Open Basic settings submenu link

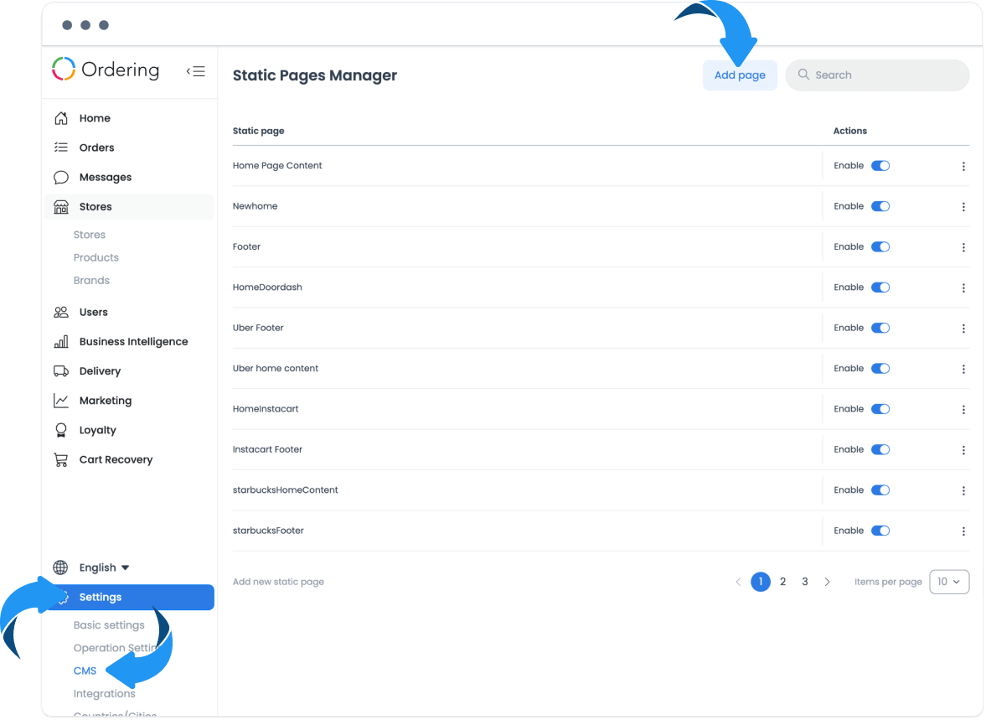109,625
